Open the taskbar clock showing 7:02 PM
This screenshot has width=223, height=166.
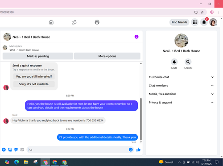(x=206, y=162)
